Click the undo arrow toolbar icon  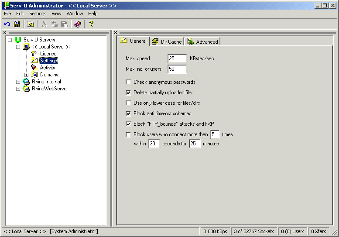click(x=7, y=24)
